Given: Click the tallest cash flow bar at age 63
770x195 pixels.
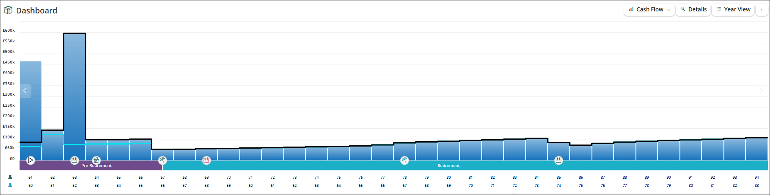Looking at the screenshot, I should [x=75, y=97].
